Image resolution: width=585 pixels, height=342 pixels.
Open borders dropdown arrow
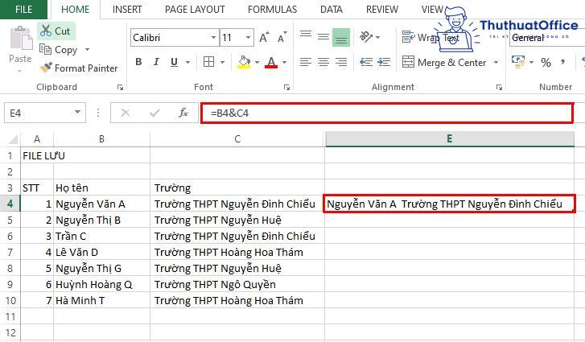tap(222, 62)
